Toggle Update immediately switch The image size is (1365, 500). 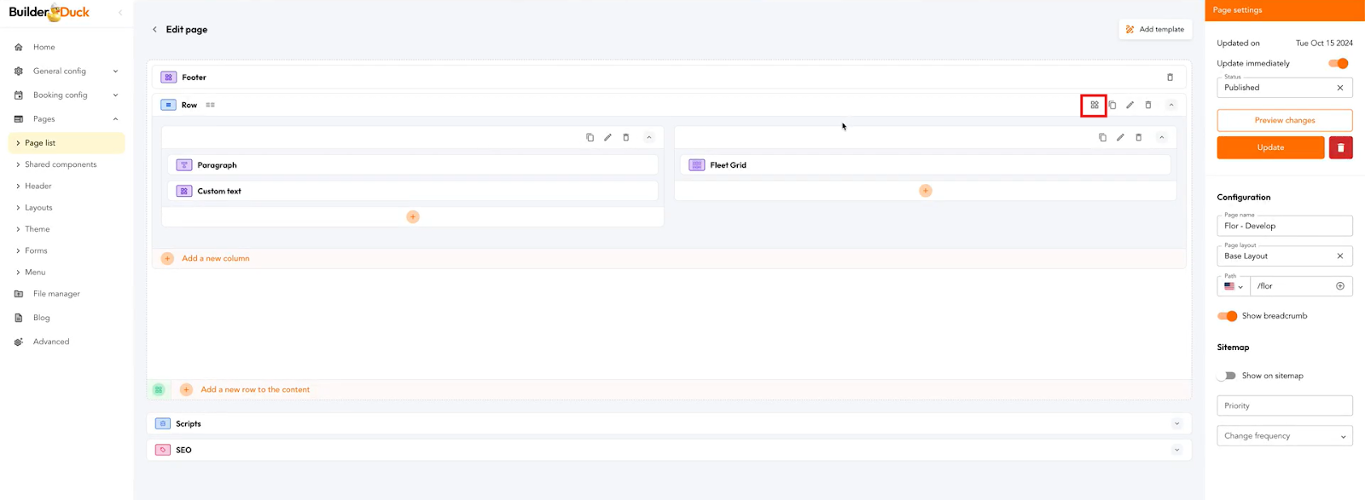1338,64
